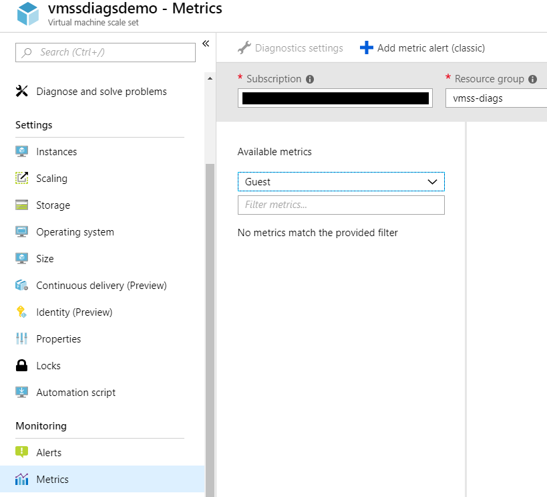Viewport: 547px width, 497px height.
Task: Click the Locks padlock icon
Action: (x=21, y=366)
